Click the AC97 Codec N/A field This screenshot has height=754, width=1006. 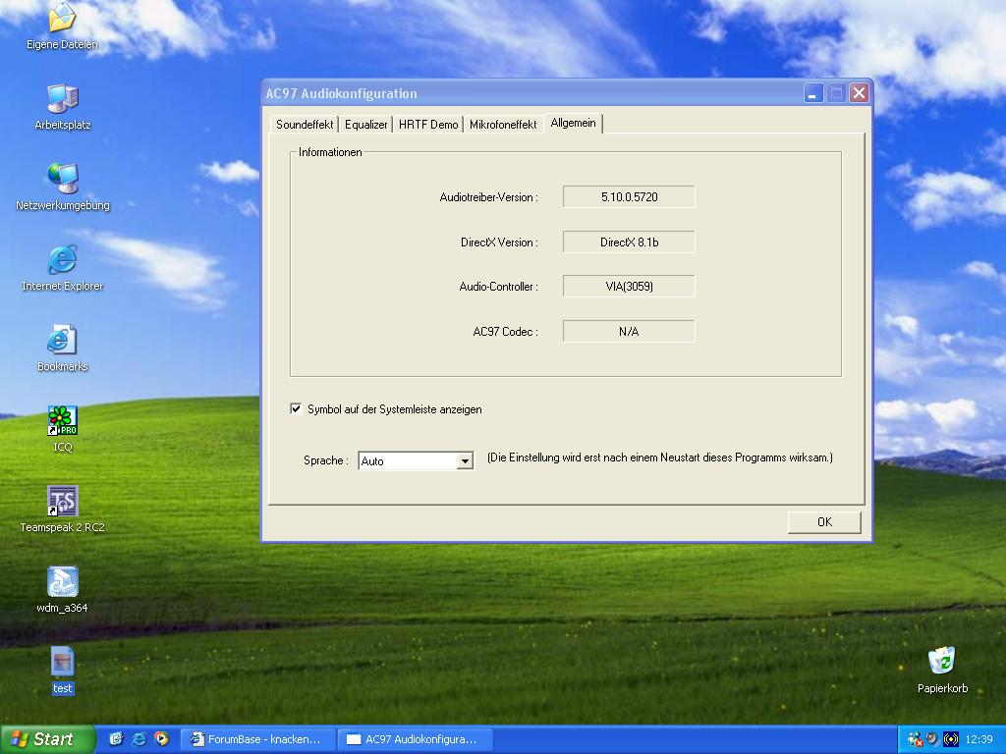[629, 332]
